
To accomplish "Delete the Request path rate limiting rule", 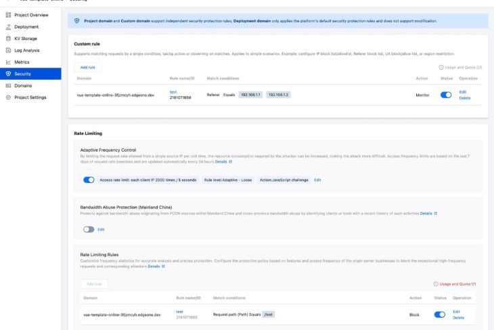I will pyautogui.click(x=458, y=318).
